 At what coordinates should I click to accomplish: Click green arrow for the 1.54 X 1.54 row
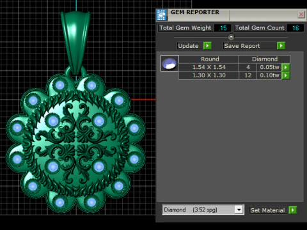pyautogui.click(x=286, y=67)
